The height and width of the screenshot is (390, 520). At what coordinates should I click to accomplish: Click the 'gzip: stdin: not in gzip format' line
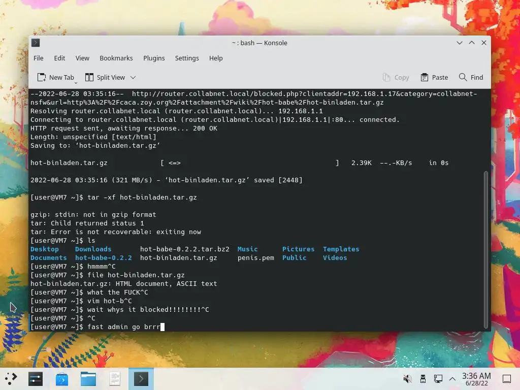[x=93, y=215]
